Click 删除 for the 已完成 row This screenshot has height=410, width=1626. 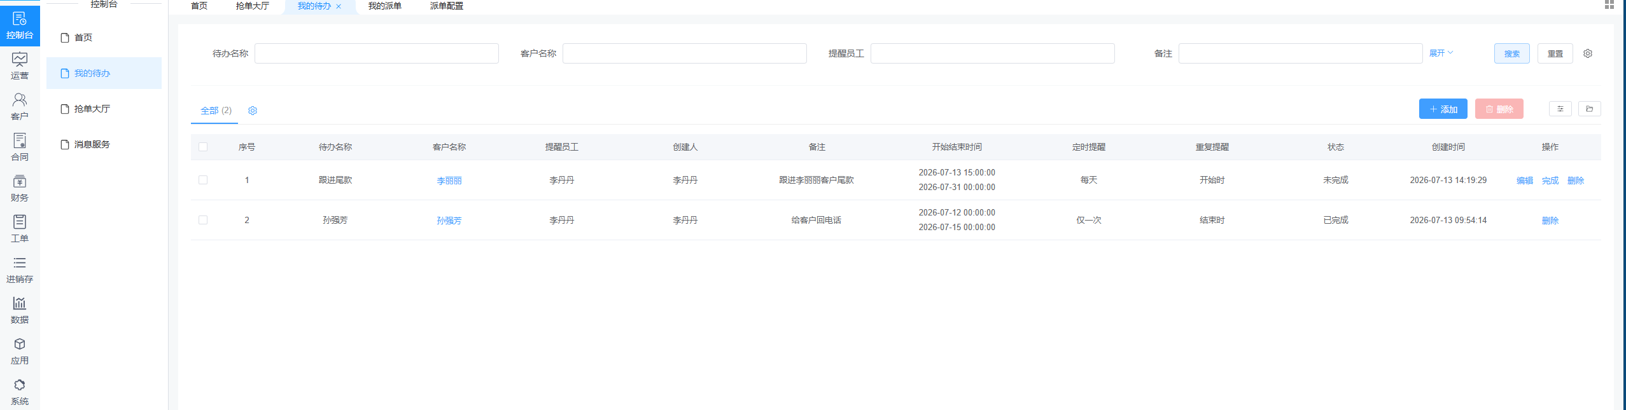1550,221
